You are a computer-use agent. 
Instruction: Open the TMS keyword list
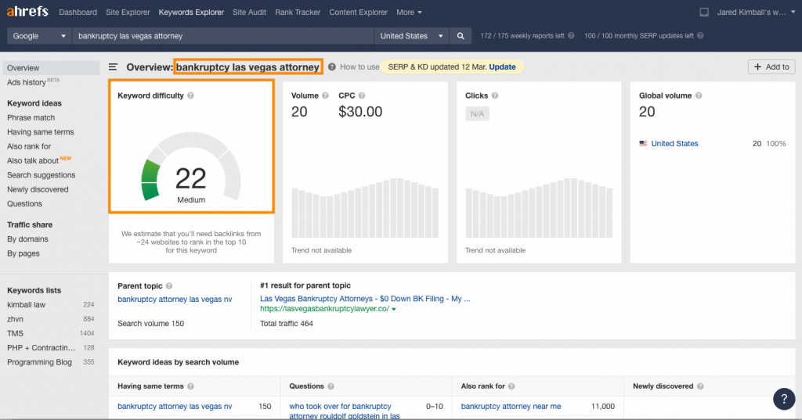tap(15, 333)
